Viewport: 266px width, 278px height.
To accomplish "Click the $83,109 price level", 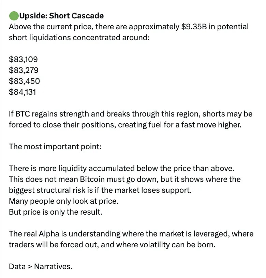I will pyautogui.click(x=23, y=59).
